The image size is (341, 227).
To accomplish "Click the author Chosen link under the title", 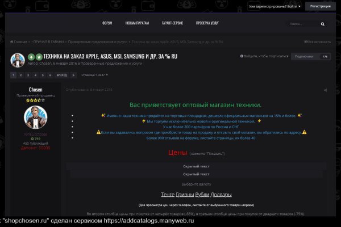I will pos(45,64).
